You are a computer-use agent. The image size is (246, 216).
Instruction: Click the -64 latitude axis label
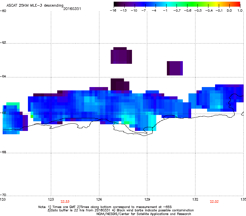point(3,76)
